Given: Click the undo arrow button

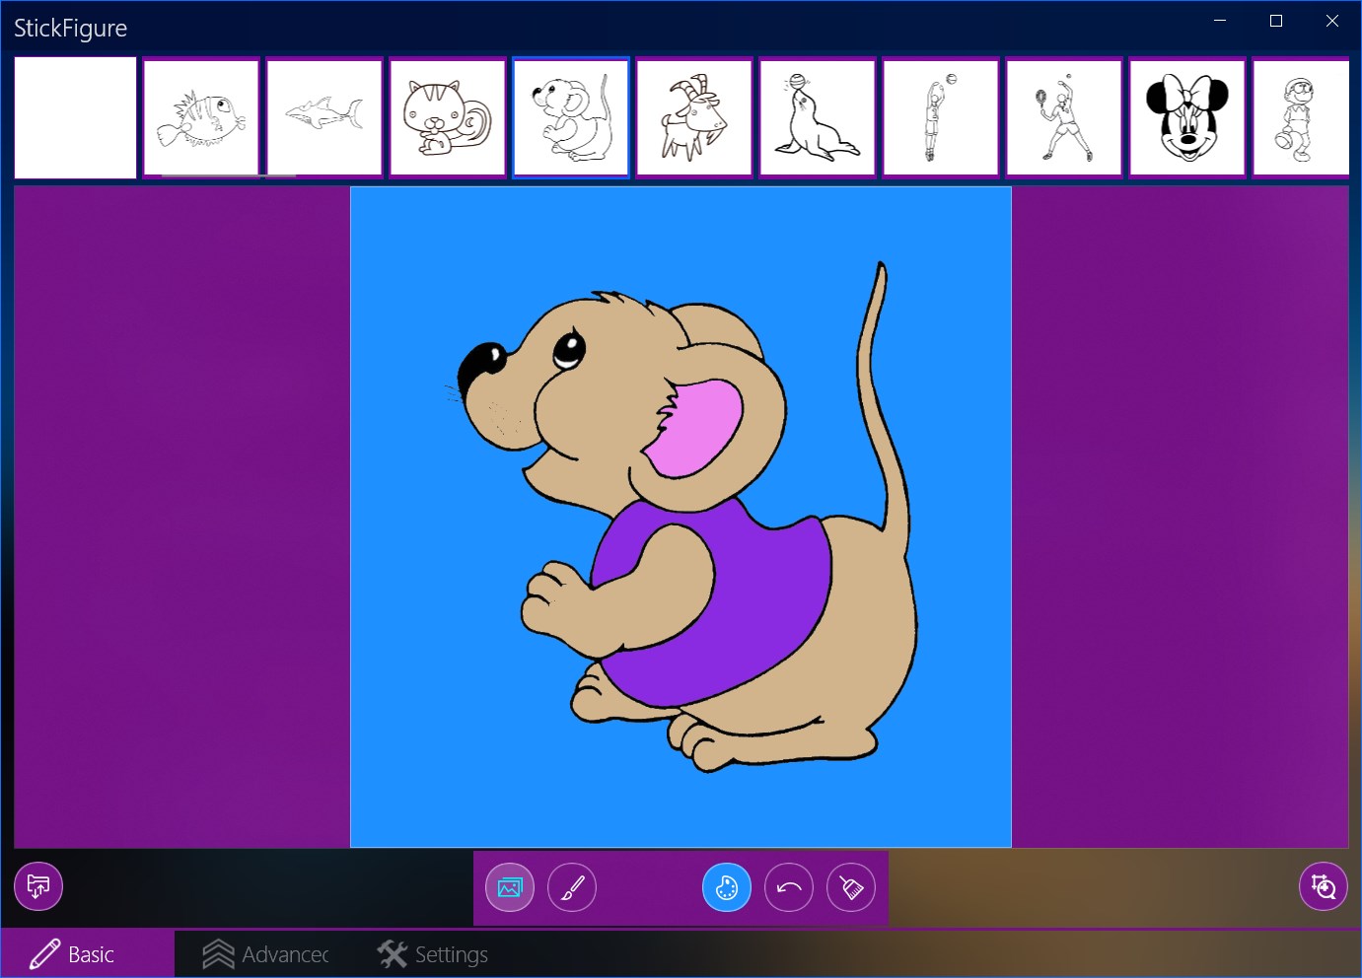Looking at the screenshot, I should pyautogui.click(x=789, y=887).
